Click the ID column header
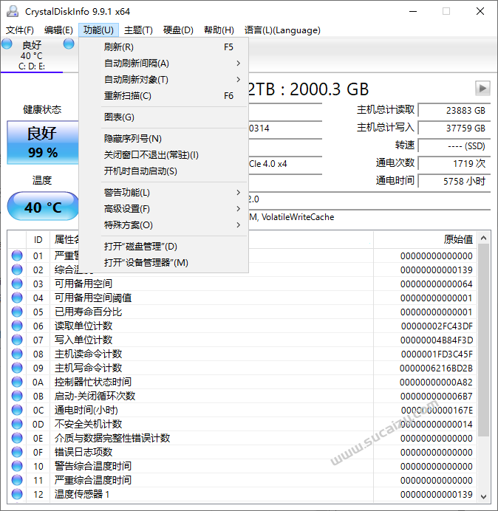Image resolution: width=498 pixels, height=511 pixels. tap(38, 239)
